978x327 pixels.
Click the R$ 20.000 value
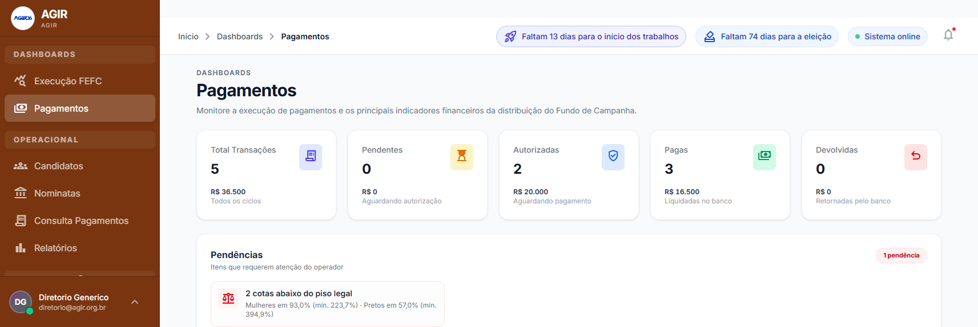[x=530, y=192]
